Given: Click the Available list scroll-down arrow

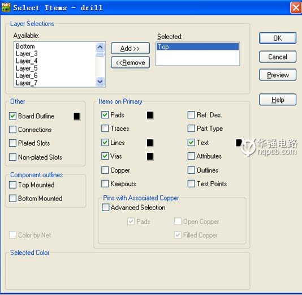Looking at the screenshot, I should (x=100, y=82).
